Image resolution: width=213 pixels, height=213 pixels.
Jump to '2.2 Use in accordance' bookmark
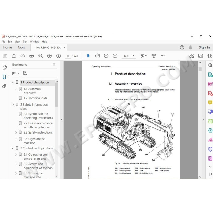click(x=38, y=125)
